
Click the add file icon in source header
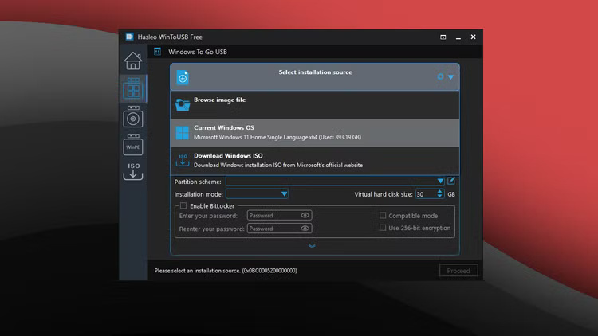(183, 77)
